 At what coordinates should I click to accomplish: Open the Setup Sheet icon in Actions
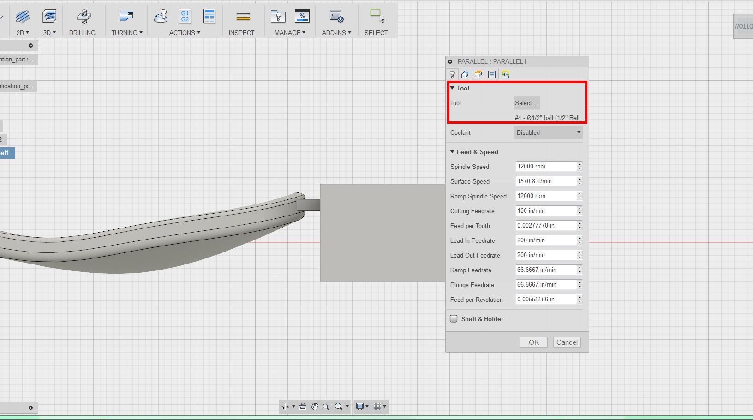209,16
